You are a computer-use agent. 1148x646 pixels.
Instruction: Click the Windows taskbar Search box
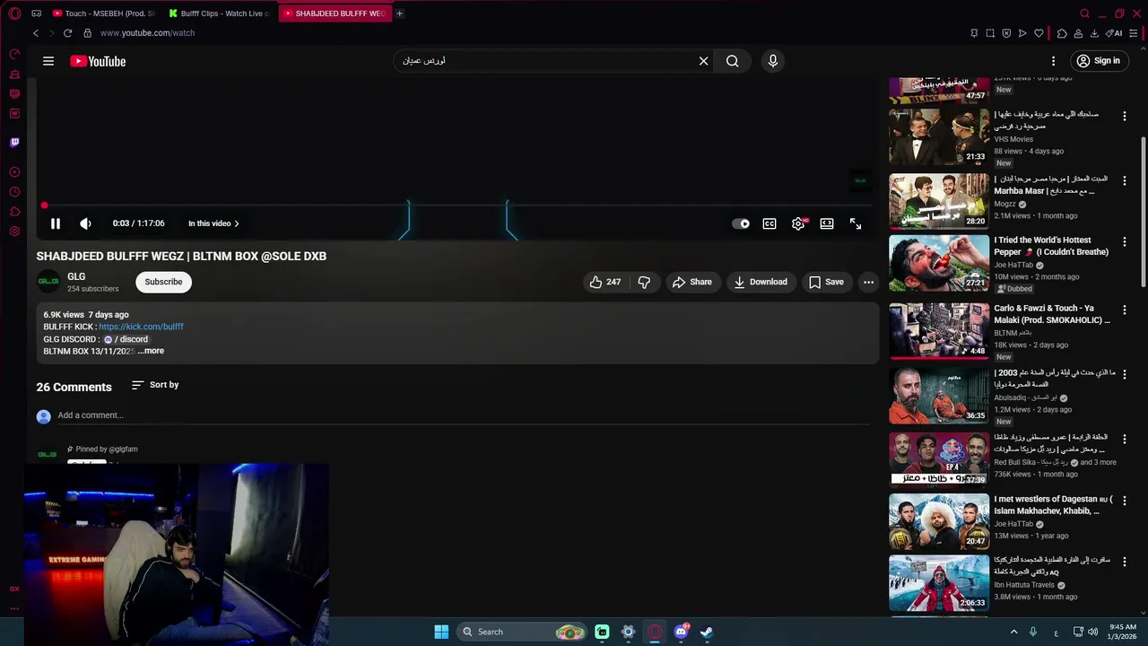coord(523,632)
